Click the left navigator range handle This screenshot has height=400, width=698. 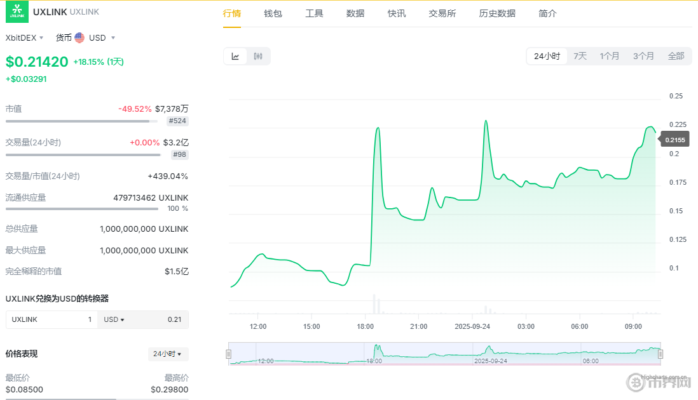[x=229, y=354]
